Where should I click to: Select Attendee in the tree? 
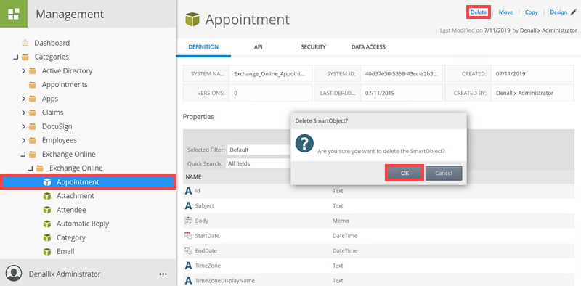click(x=71, y=210)
